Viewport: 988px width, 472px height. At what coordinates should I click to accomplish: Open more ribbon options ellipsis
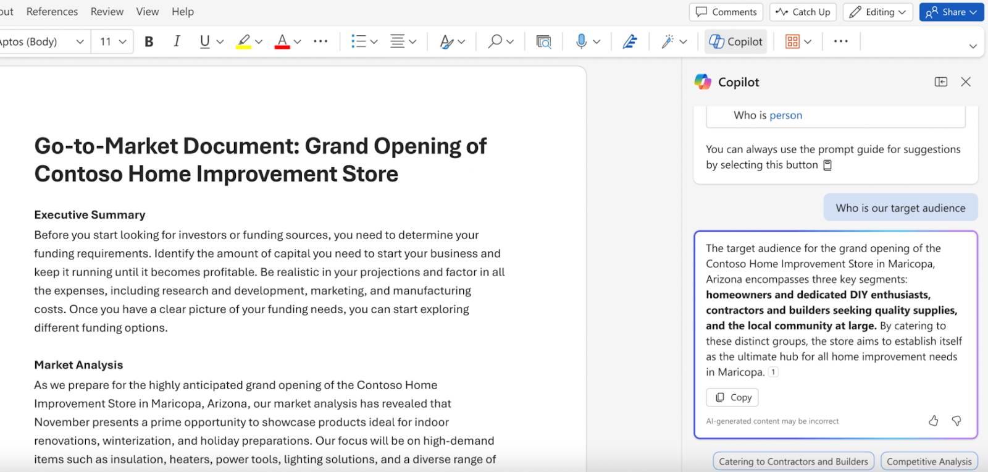(840, 41)
